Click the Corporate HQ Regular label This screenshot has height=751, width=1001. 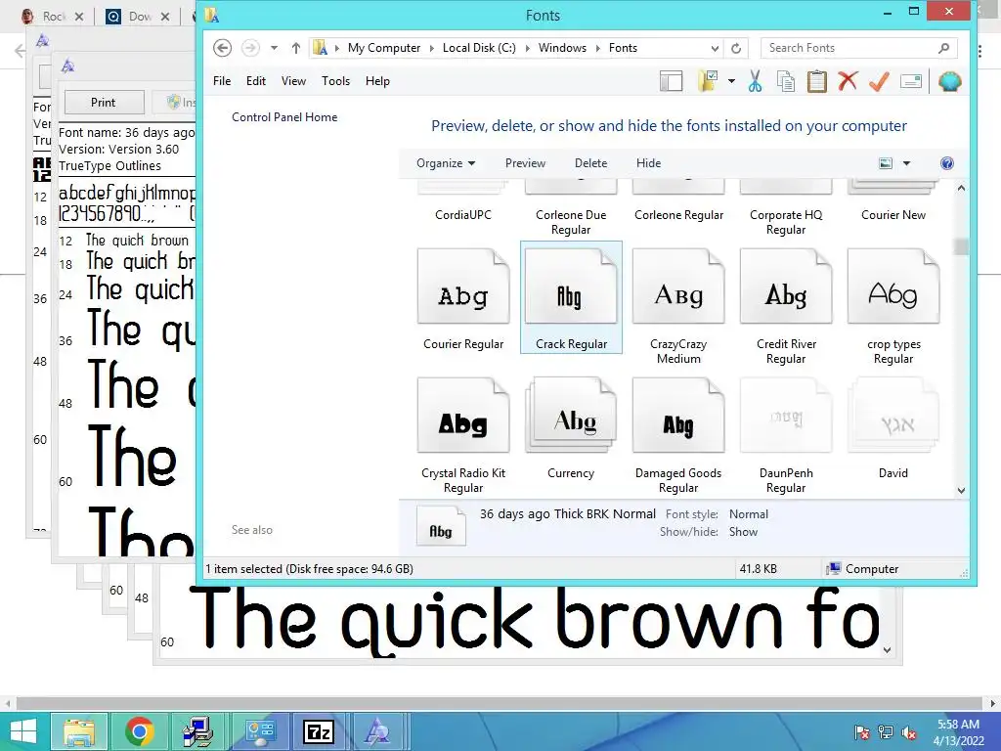786,222
